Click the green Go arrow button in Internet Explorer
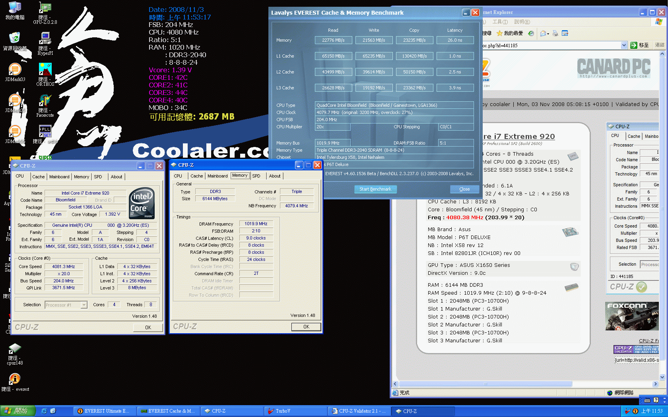668x417 pixels. [634, 45]
